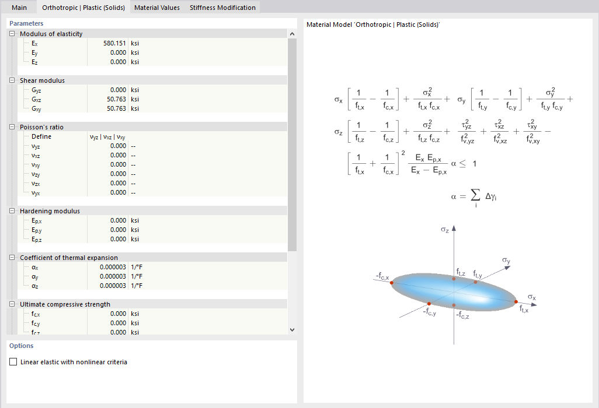This screenshot has height=408, width=599.
Task: Edit the αy thermal expansion value
Action: 108,276
